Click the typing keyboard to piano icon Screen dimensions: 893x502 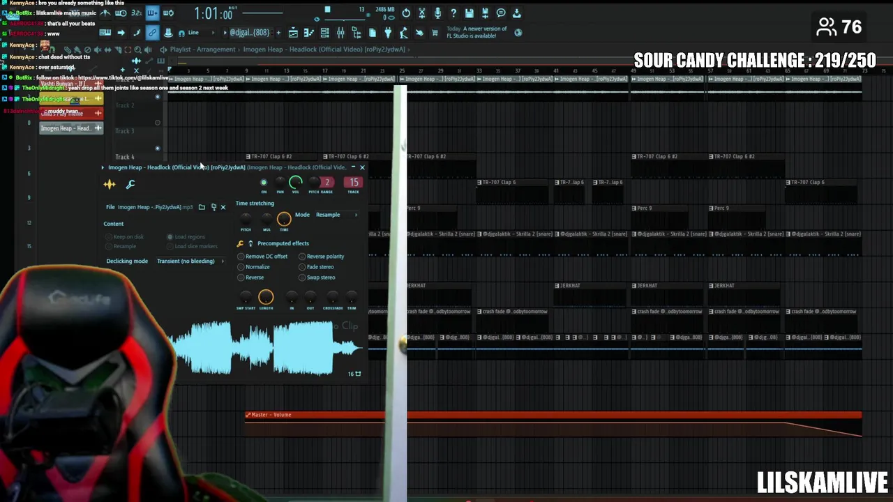click(105, 33)
